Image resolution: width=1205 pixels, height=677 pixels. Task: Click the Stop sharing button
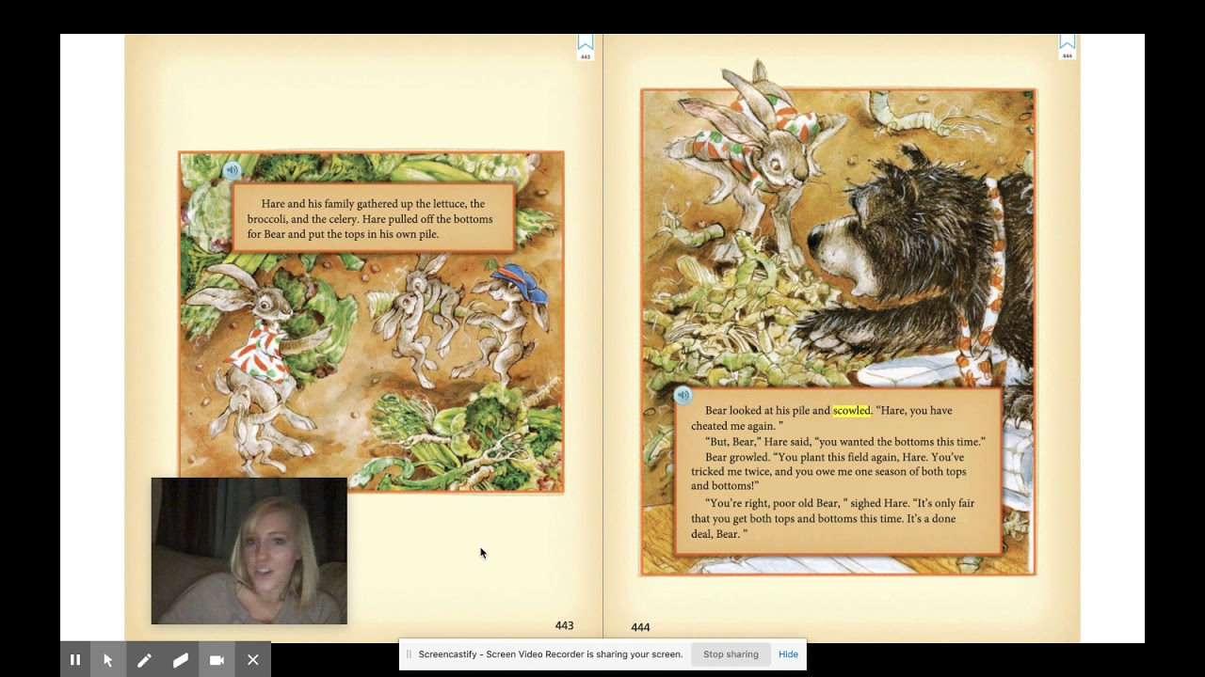pos(731,654)
